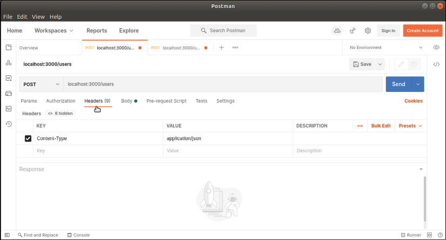Open the settings gear icon
The width and height of the screenshot is (446, 240).
tap(368, 31)
